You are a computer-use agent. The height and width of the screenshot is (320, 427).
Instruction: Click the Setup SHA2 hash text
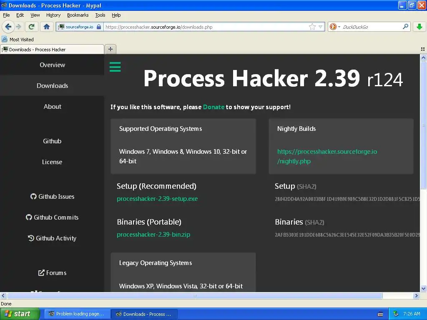pyautogui.click(x=347, y=199)
